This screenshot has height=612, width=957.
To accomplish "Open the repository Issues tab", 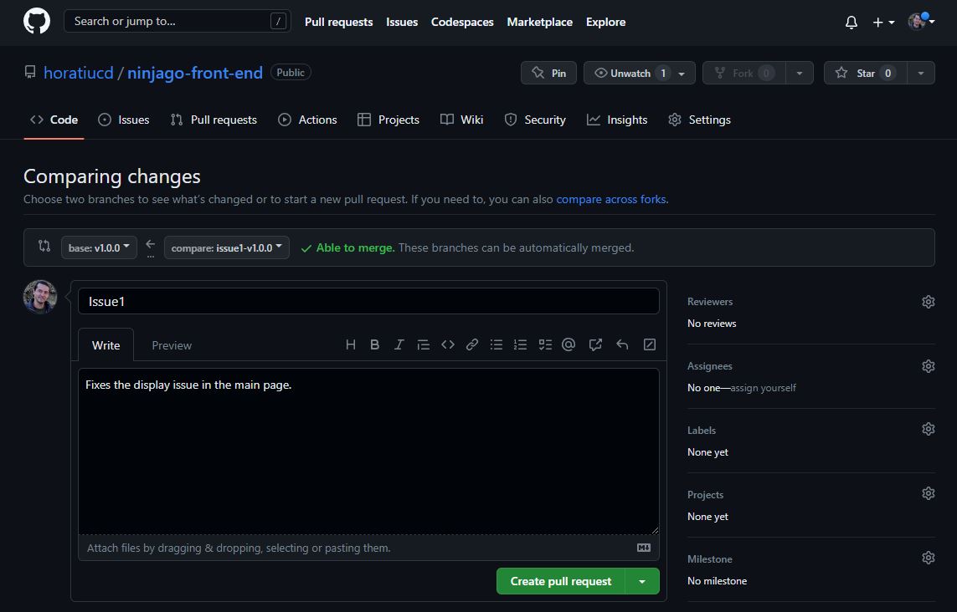I will point(123,120).
